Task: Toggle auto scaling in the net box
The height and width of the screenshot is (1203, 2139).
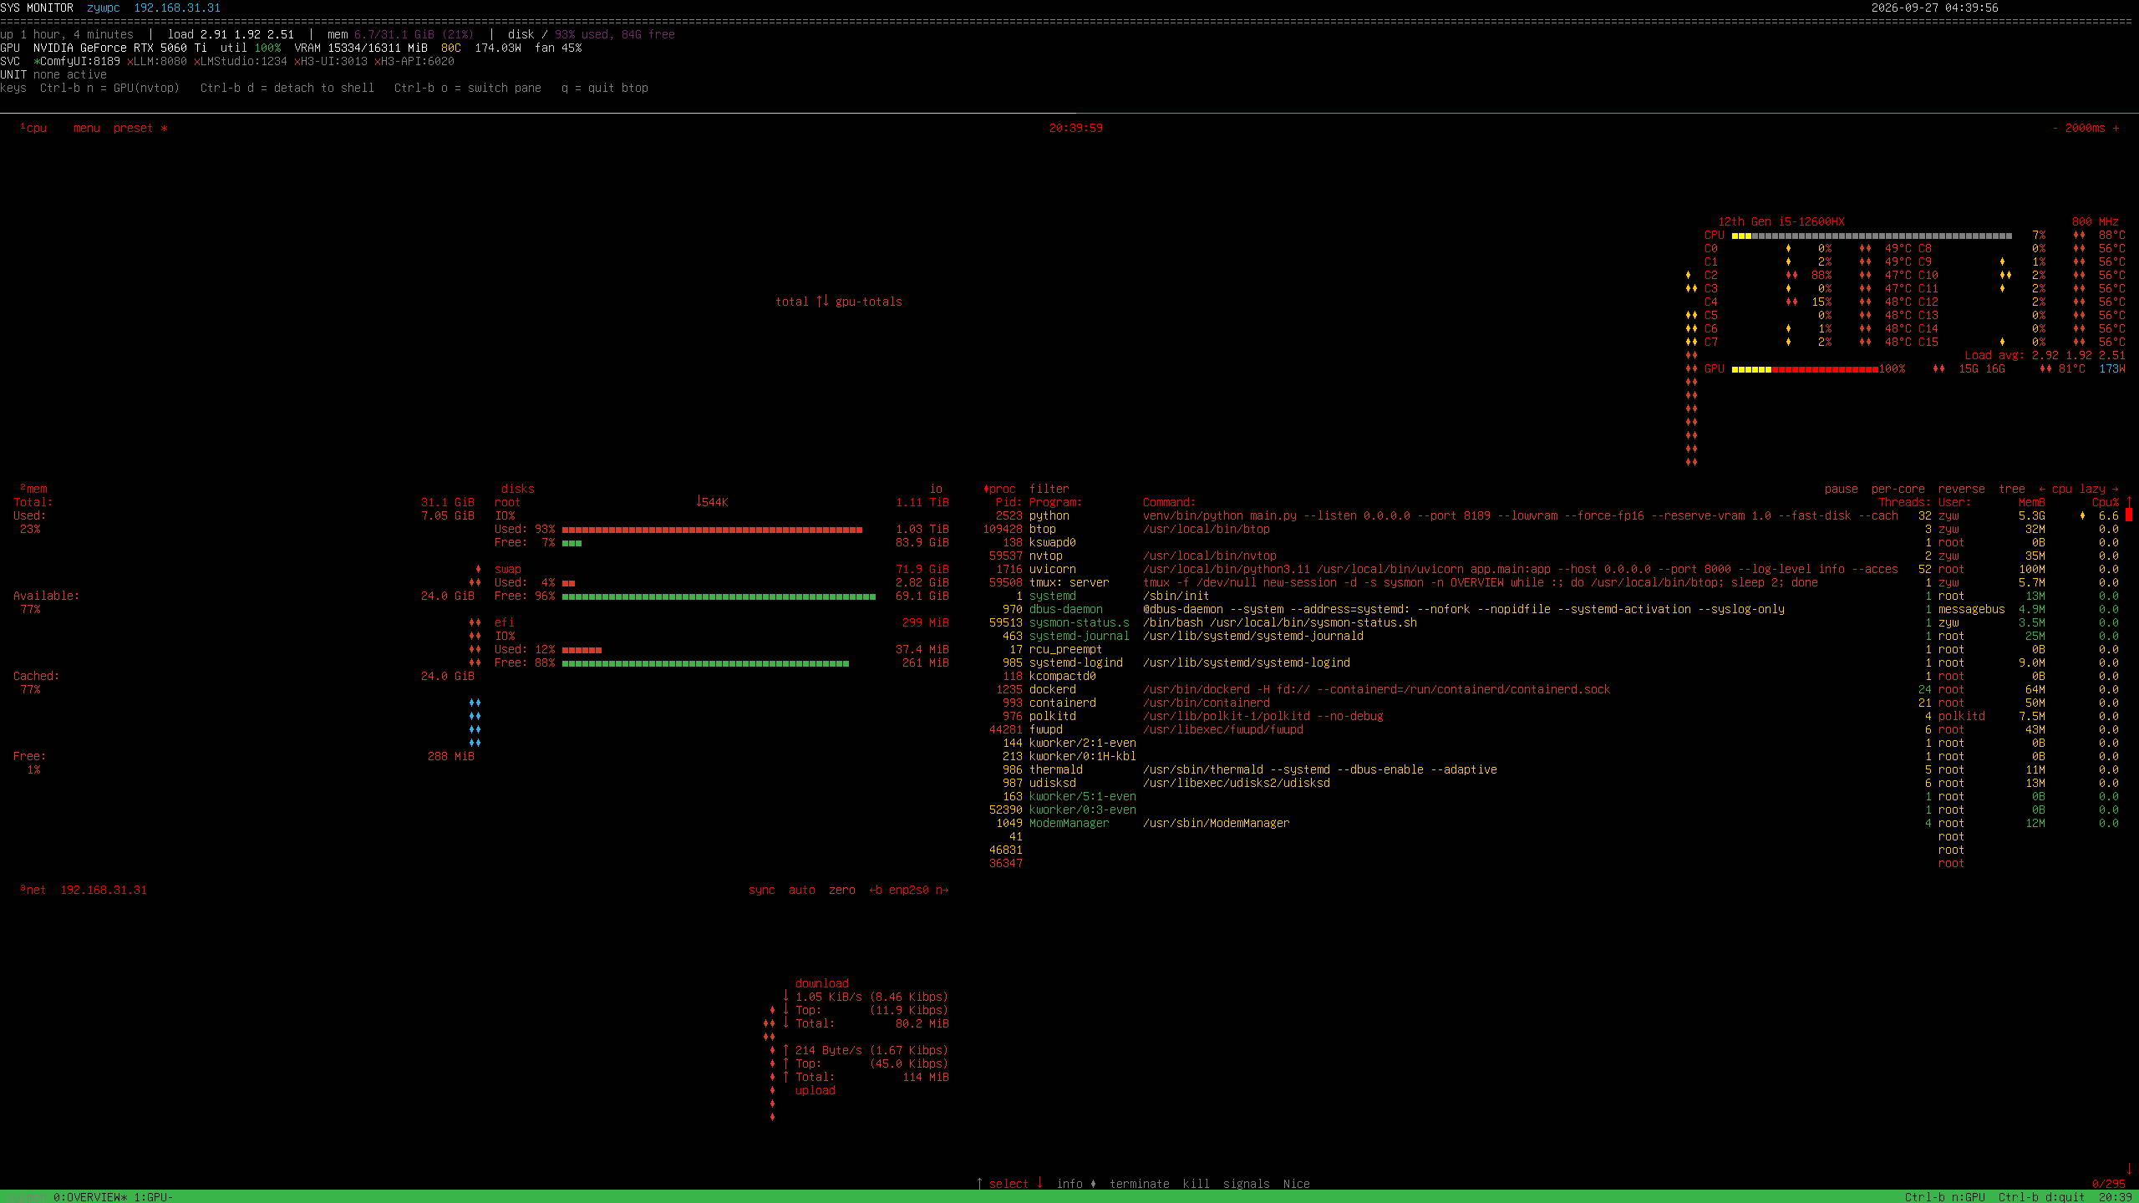Action: pos(802,890)
